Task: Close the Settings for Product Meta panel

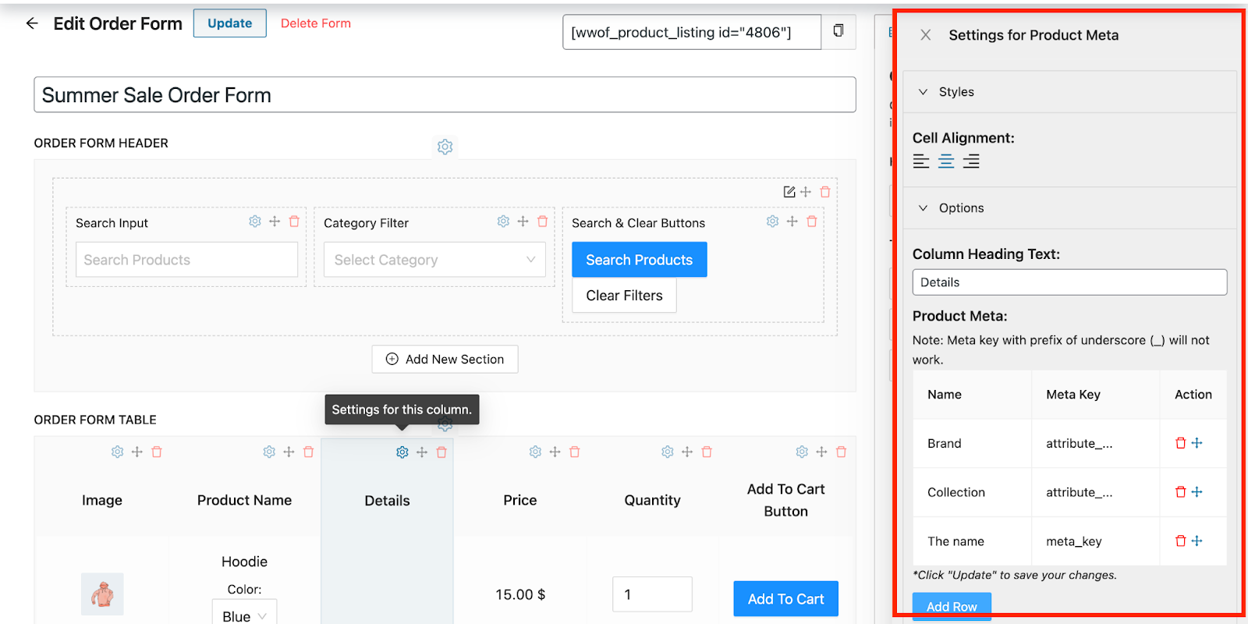Action: coord(925,35)
